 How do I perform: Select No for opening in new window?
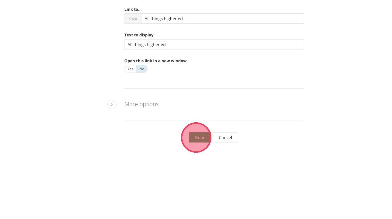coord(142,69)
